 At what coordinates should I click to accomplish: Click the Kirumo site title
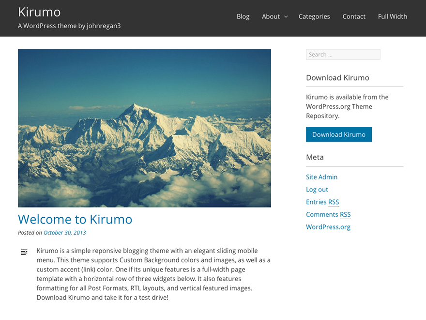pyautogui.click(x=39, y=12)
